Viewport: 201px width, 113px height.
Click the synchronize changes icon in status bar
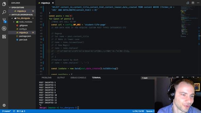14,111
